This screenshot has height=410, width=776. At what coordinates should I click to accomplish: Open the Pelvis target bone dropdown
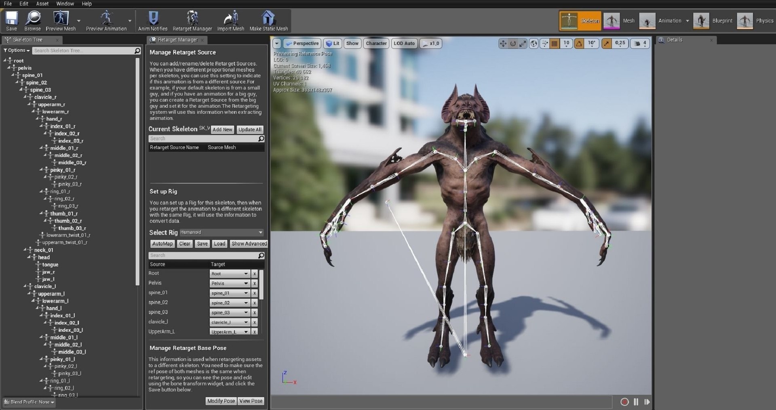click(230, 283)
